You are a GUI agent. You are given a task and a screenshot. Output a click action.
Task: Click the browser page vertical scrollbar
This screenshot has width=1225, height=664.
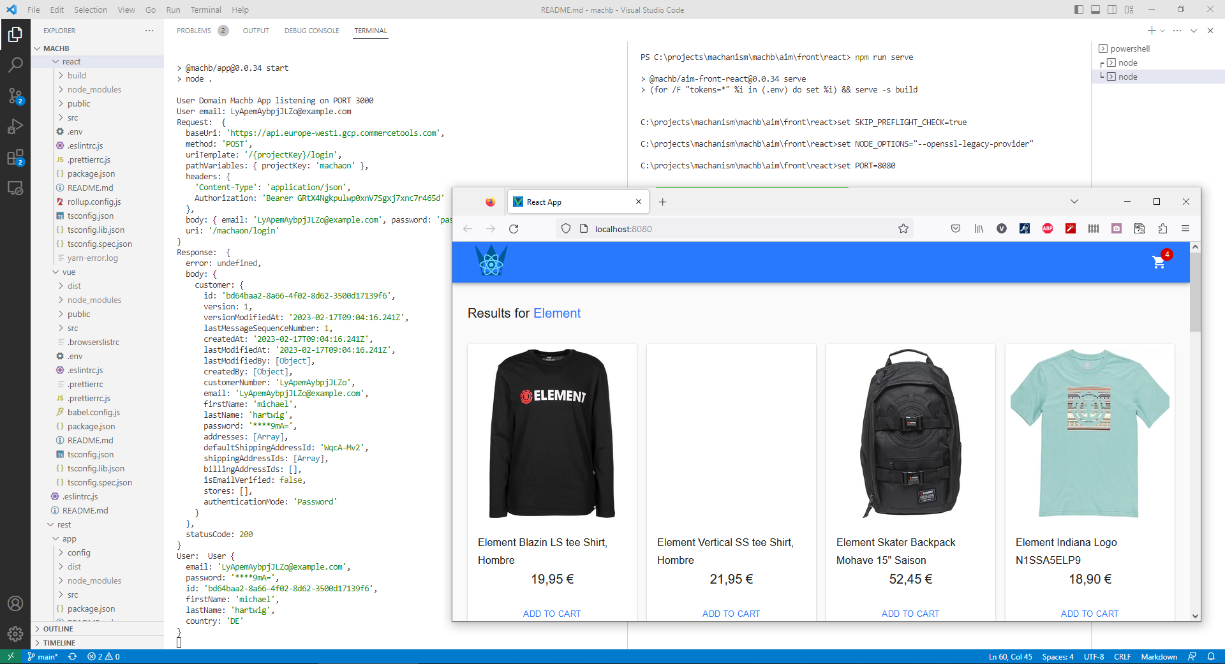tap(1195, 293)
